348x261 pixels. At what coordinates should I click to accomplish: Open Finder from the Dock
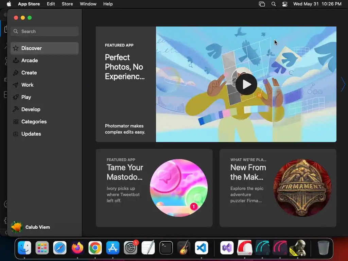pyautogui.click(x=24, y=248)
